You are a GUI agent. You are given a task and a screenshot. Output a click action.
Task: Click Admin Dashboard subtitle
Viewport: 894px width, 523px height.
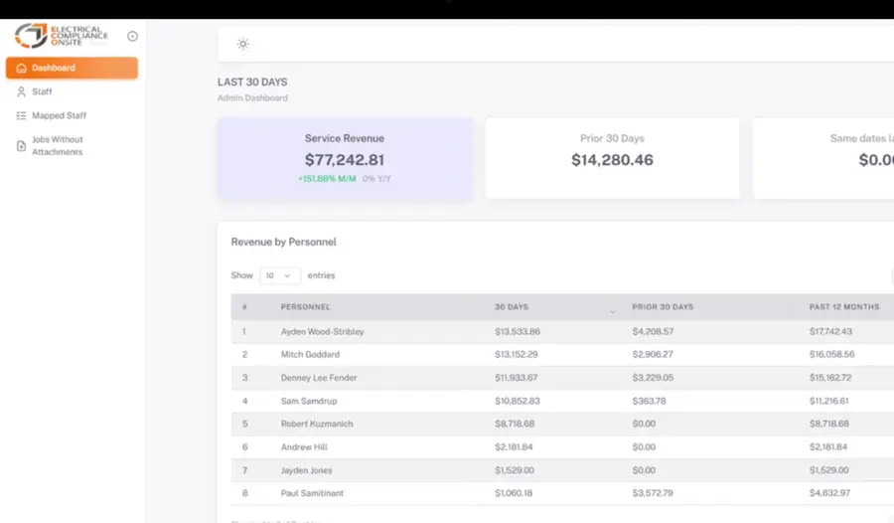click(x=252, y=98)
